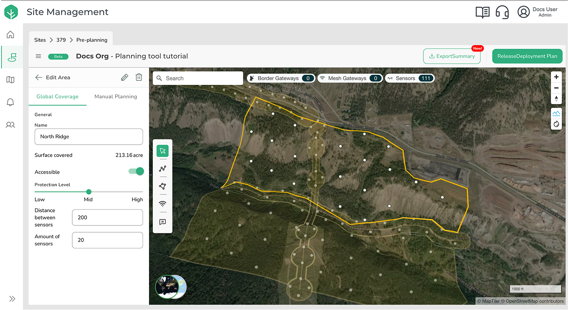Toggle the terrain elevation map layer
569x310 pixels.
pos(556,113)
